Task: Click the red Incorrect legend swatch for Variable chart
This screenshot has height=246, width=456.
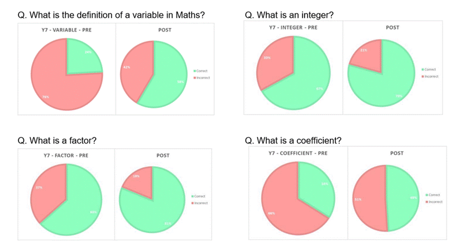Action: tap(195, 78)
